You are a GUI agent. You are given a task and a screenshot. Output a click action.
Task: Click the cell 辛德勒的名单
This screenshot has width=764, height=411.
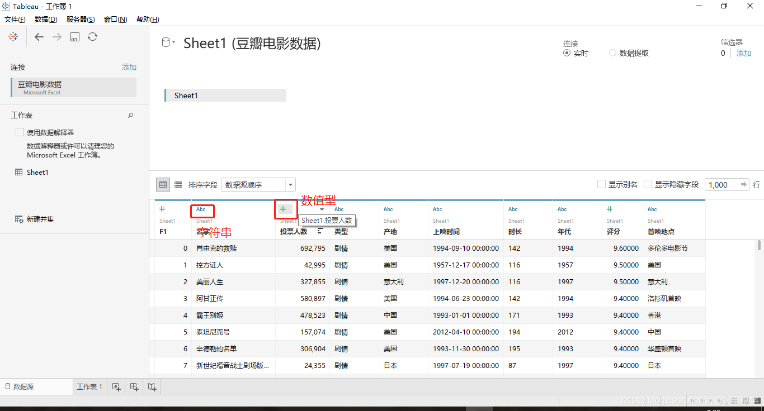click(216, 348)
